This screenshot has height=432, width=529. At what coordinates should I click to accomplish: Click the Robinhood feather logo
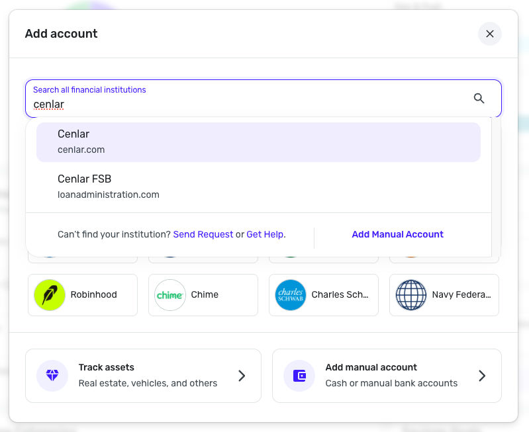pos(50,295)
